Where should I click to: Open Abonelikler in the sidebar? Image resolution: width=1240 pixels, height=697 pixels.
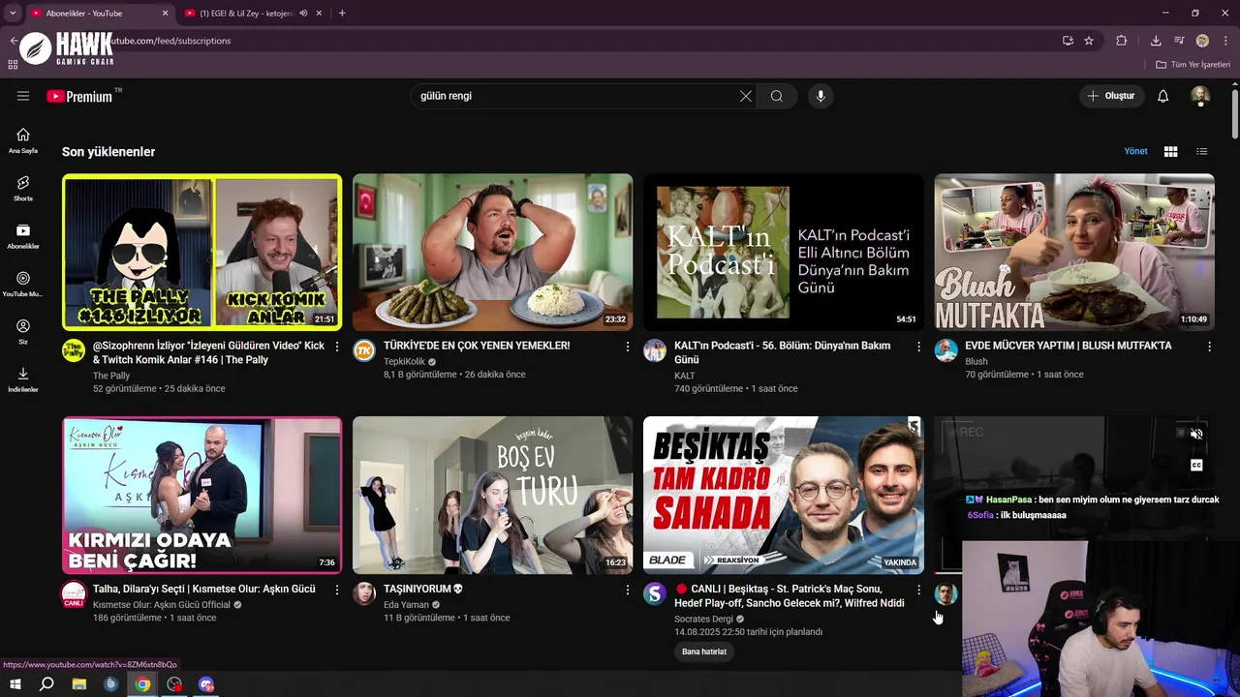(23, 236)
